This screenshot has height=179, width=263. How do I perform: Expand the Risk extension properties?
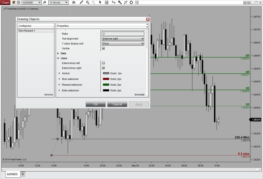tap(60, 79)
